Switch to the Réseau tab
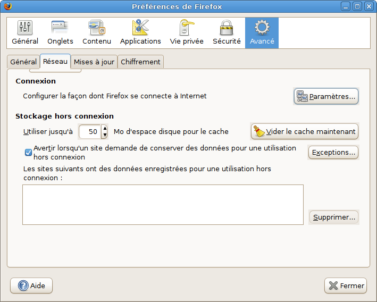The height and width of the screenshot is (302, 377). pyautogui.click(x=55, y=61)
